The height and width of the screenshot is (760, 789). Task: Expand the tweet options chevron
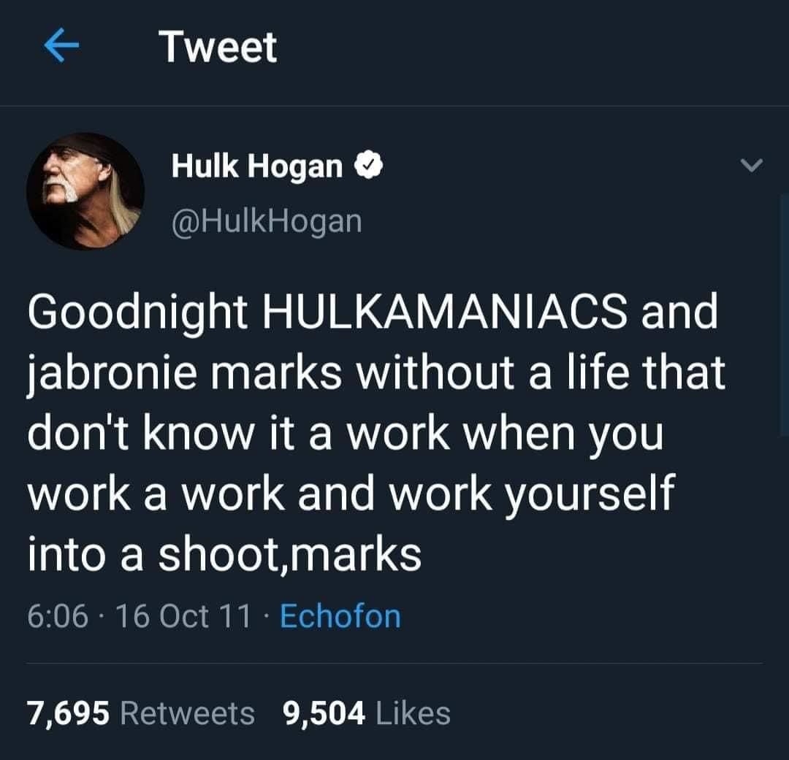[x=752, y=165]
